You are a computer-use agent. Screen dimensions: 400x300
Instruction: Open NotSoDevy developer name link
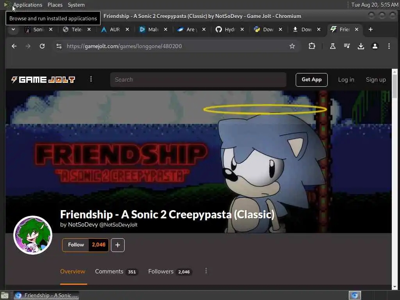pyautogui.click(x=83, y=225)
